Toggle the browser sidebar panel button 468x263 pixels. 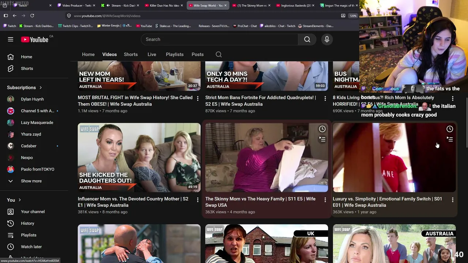pyautogui.click(x=6, y=16)
